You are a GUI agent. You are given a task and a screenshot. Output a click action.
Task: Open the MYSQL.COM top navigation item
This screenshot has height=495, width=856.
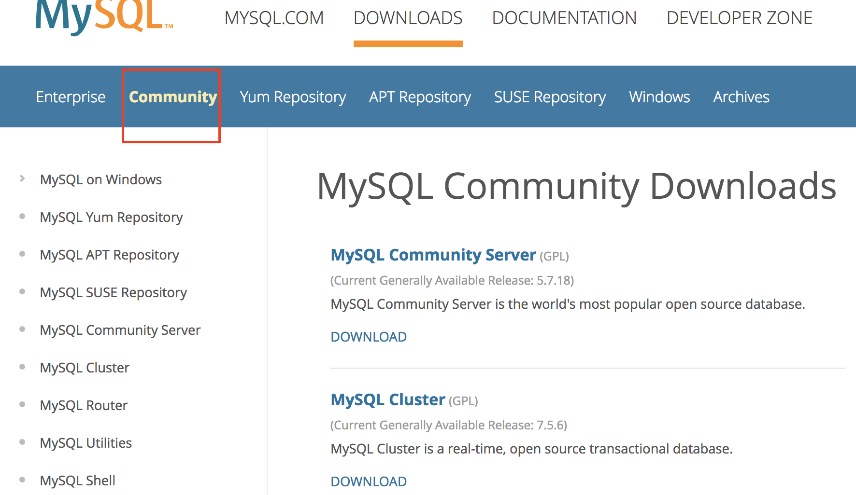pos(274,18)
